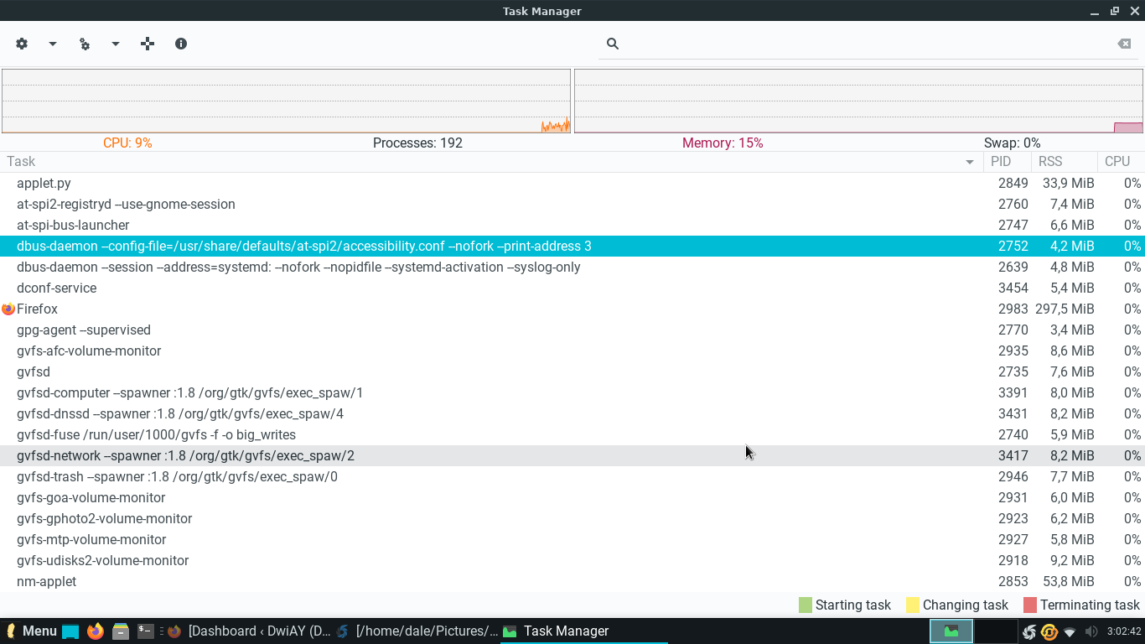This screenshot has height=644, width=1145.
Task: Click the process filter gears icon
Action: click(85, 44)
